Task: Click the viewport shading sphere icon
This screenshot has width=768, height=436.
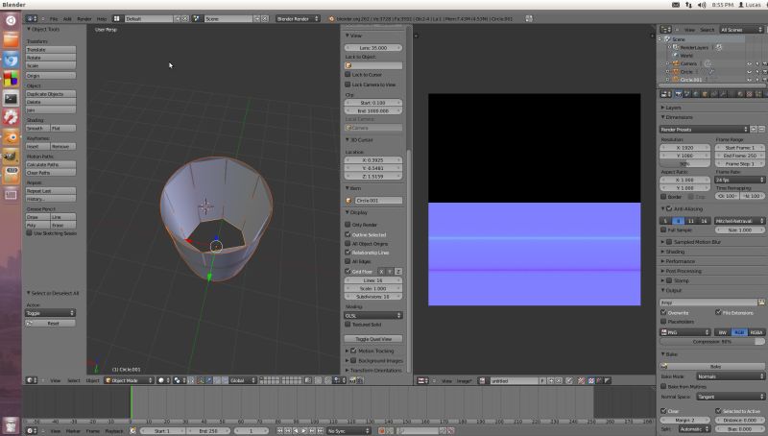Action: 161,380
